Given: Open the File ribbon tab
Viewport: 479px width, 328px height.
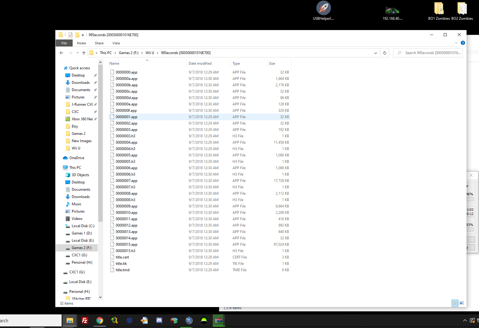Looking at the screenshot, I should coord(64,43).
